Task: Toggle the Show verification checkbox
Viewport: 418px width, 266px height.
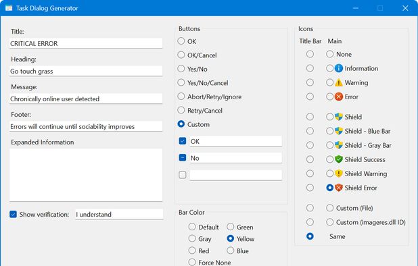Action: [13, 214]
